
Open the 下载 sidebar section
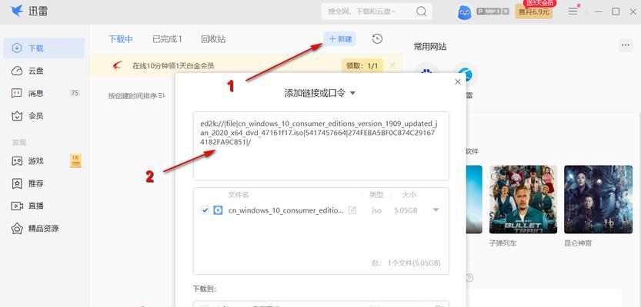[44, 48]
